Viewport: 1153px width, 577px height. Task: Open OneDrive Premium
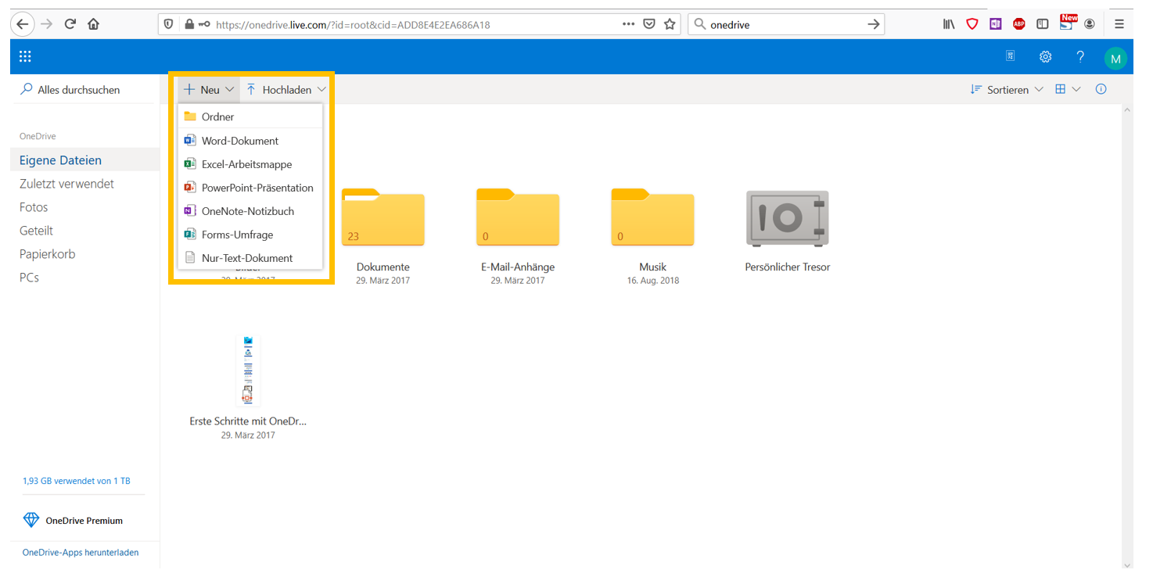[73, 520]
